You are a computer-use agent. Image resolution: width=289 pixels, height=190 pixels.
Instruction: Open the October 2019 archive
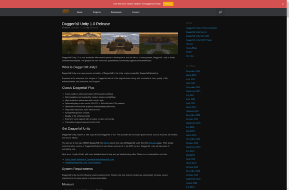tap(192, 143)
